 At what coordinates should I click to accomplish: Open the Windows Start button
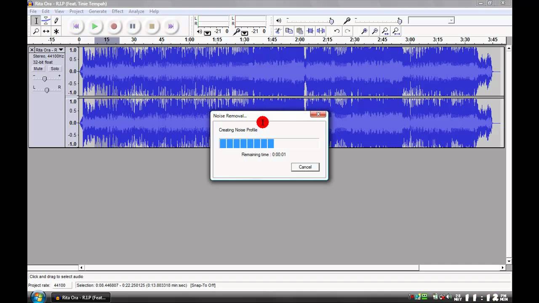[x=38, y=297]
